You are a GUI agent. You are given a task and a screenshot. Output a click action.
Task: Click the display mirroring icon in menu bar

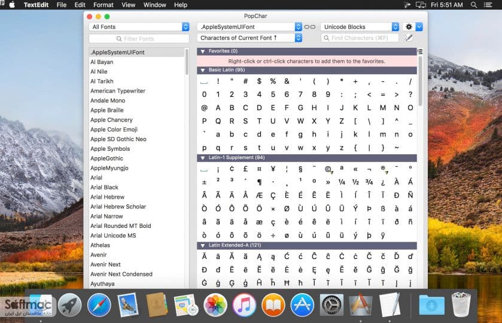tap(421, 5)
